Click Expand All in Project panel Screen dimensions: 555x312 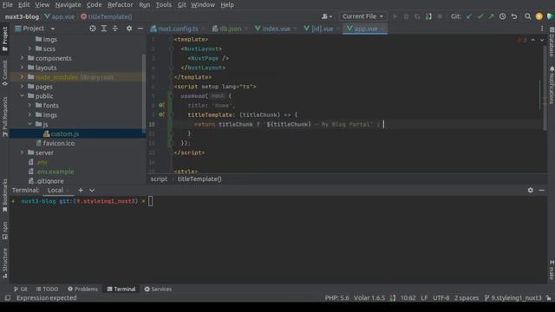coord(104,29)
